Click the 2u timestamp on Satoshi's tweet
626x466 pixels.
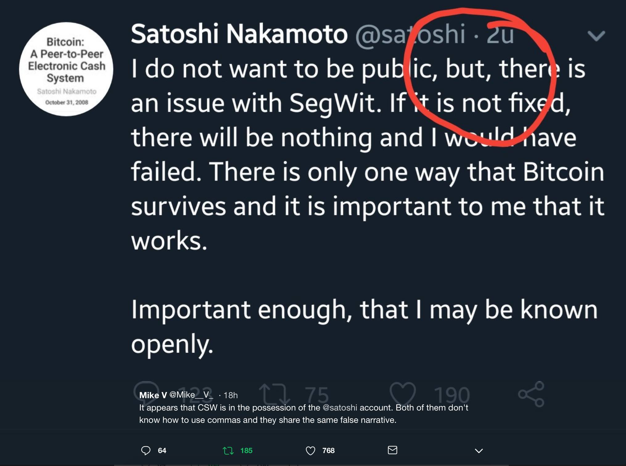[500, 35]
